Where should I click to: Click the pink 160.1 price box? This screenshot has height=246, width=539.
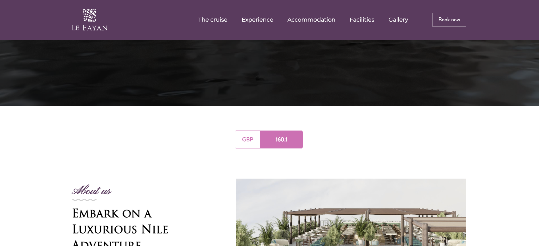click(282, 139)
